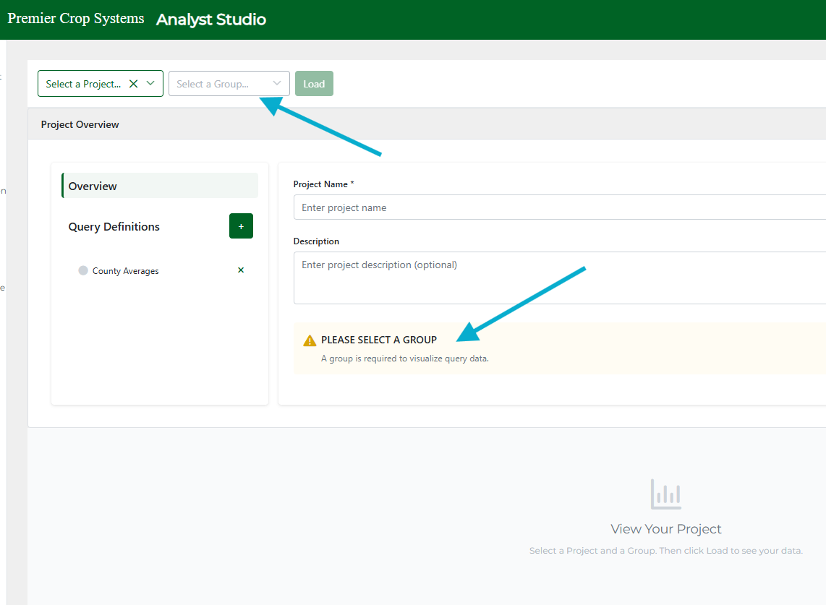Click the Project Overview panel header

tap(80, 124)
